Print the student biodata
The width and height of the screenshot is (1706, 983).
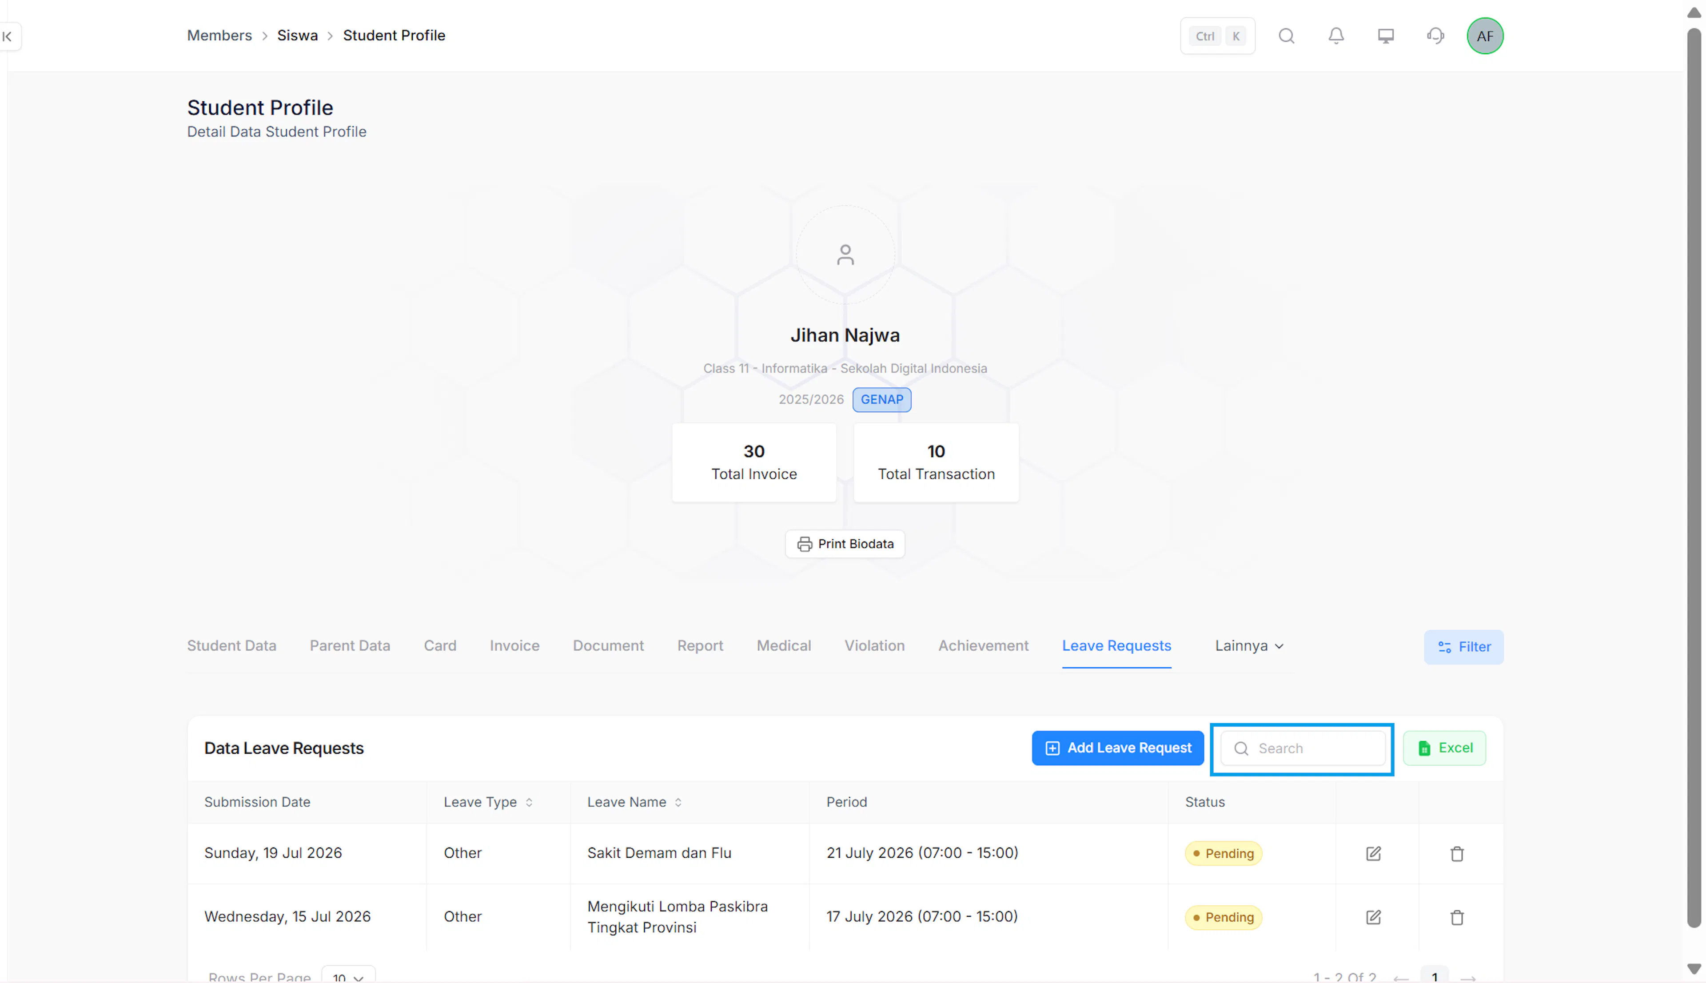(x=845, y=544)
